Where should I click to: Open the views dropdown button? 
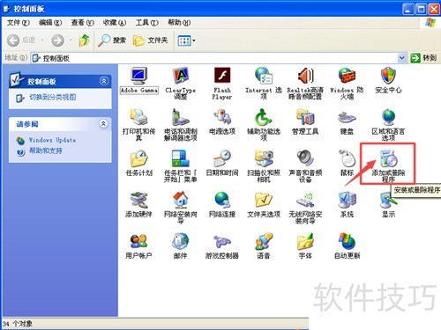coord(187,40)
